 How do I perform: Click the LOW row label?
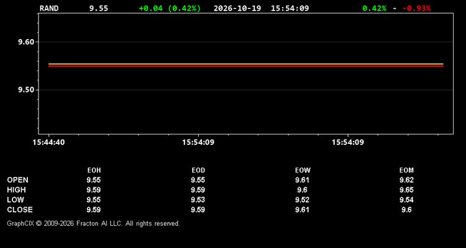tap(16, 200)
